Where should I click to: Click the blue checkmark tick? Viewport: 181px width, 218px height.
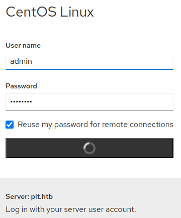[10, 125]
